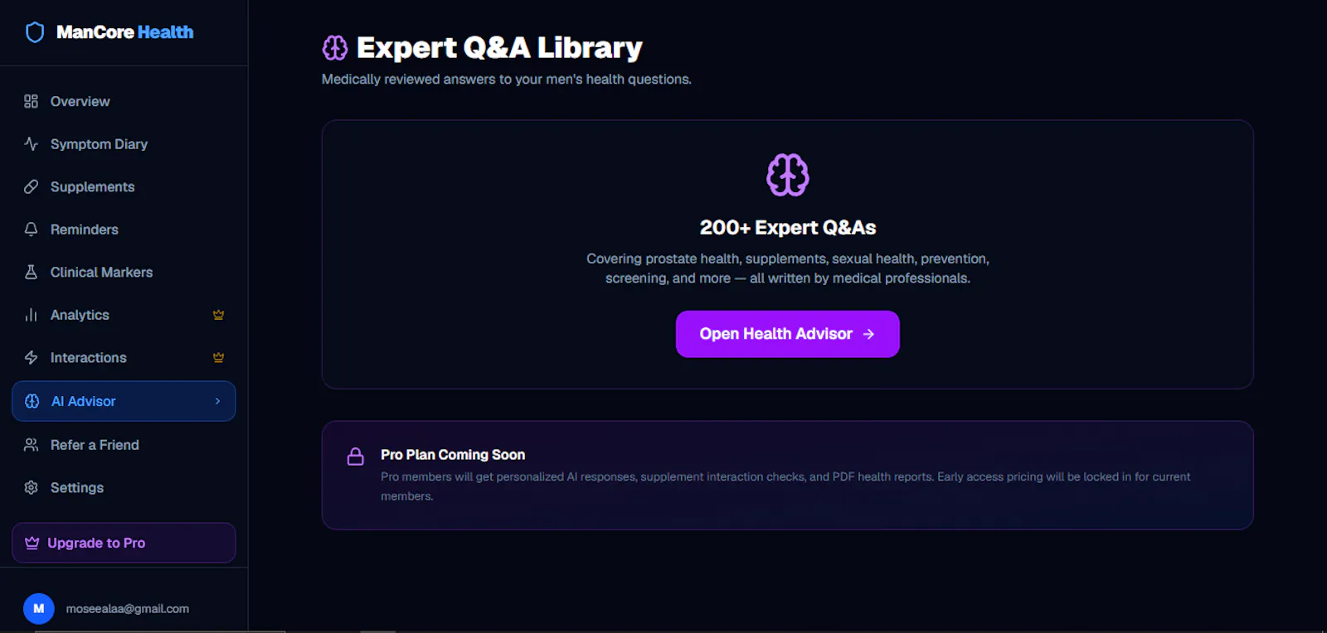Click the Open Health Advisor button
Viewport: 1327px width, 633px height.
click(788, 334)
